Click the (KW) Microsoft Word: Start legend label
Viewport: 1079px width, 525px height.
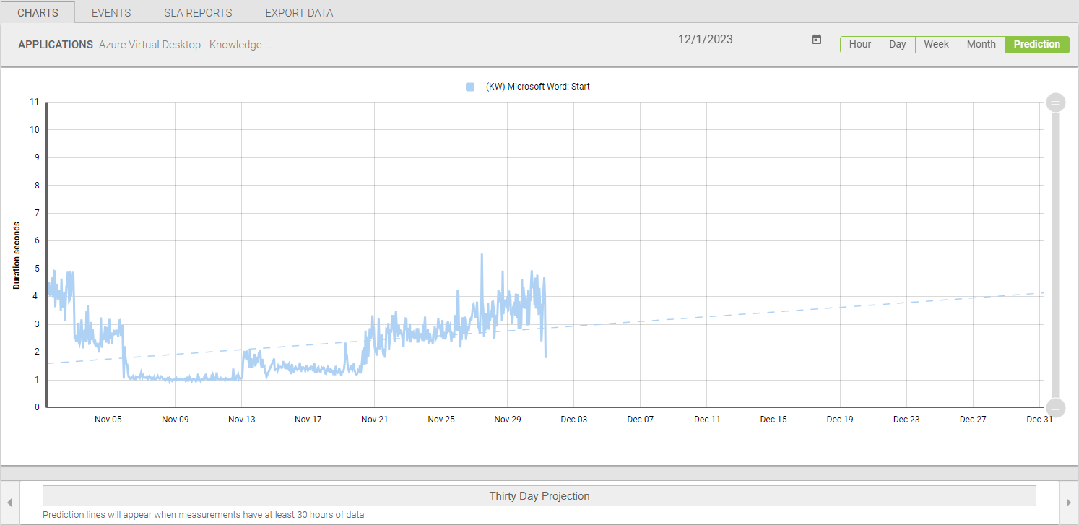point(538,87)
